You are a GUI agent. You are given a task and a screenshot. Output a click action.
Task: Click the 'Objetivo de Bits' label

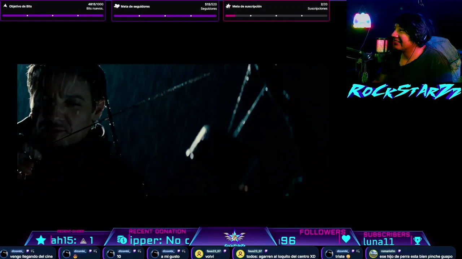[x=21, y=6]
